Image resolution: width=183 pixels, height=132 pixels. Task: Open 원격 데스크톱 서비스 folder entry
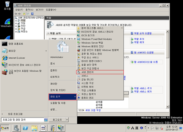100,28
